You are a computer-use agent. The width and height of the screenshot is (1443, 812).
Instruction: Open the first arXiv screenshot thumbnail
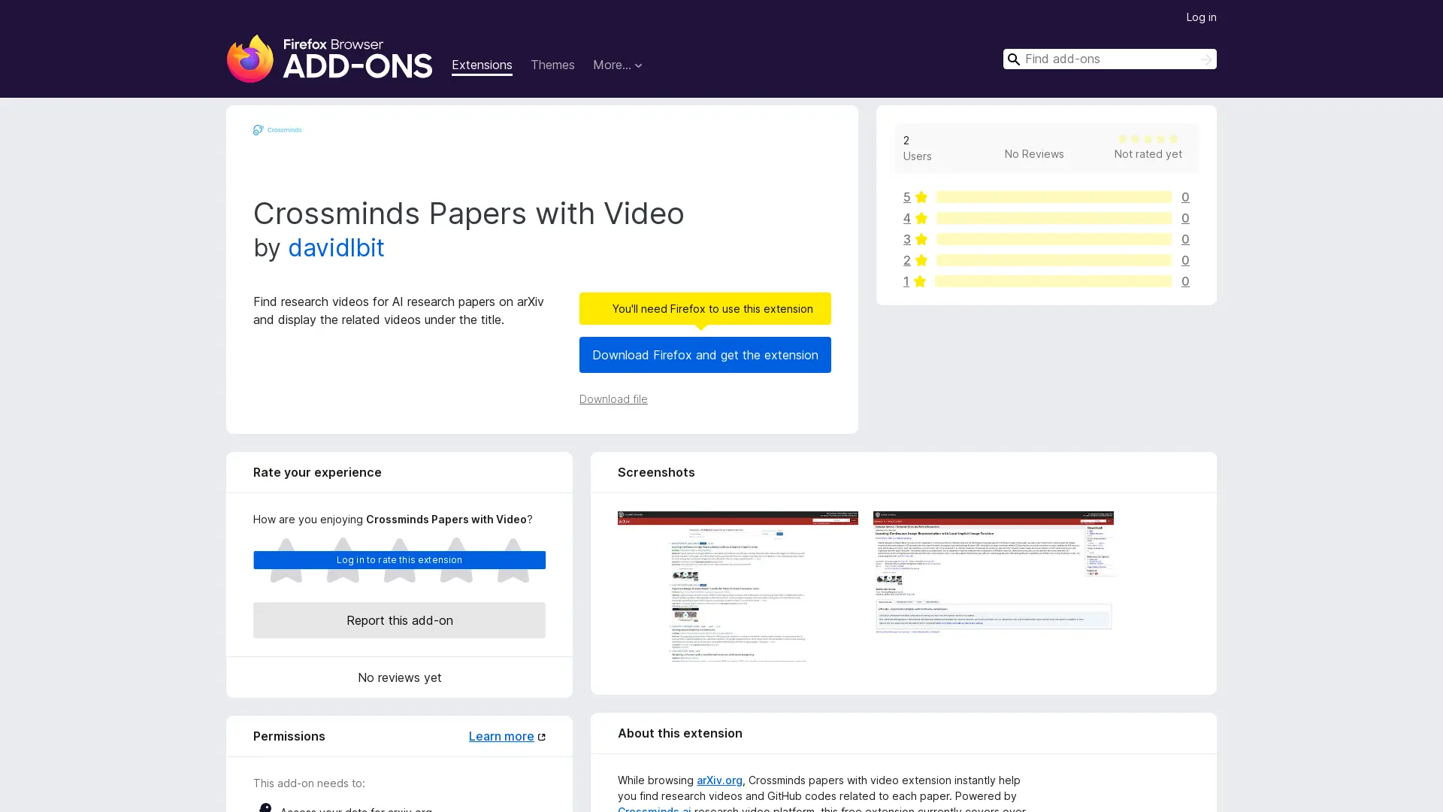coord(737,586)
